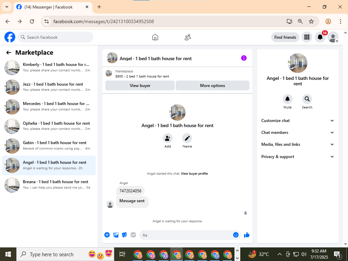This screenshot has height=261, width=348.
Task: Choose a sticker icon in composer
Action: pyautogui.click(x=124, y=235)
